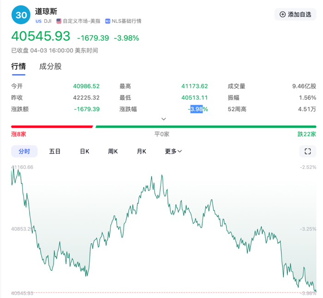Image resolution: width=323 pixels, height=298 pixels.
Task: Click the US market tag icon
Action: click(38, 21)
